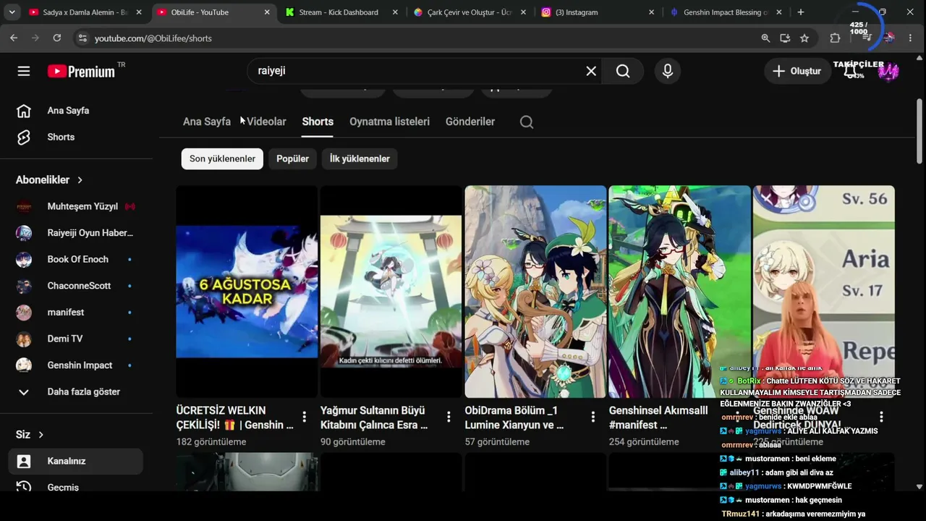Reload the page with the refresh icon
The image size is (926, 521).
pos(57,38)
